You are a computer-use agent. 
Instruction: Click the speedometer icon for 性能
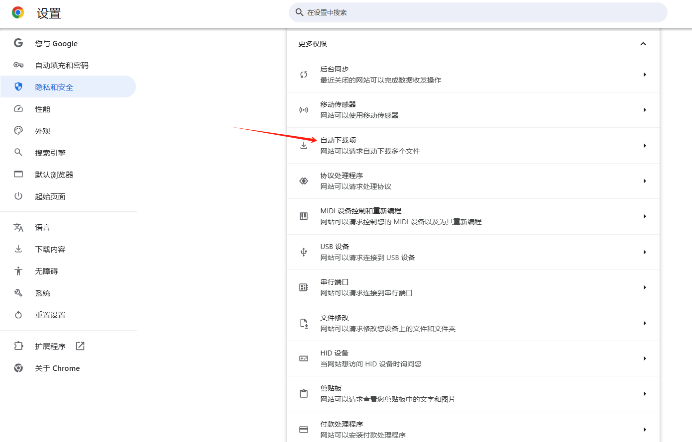pyautogui.click(x=18, y=109)
